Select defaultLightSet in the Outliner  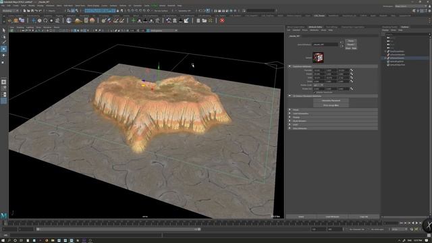(x=397, y=61)
